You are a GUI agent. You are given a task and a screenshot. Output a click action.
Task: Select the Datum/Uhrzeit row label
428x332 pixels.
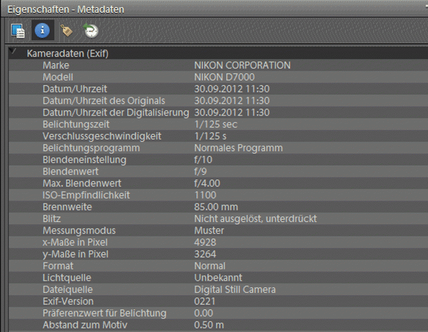(x=75, y=89)
